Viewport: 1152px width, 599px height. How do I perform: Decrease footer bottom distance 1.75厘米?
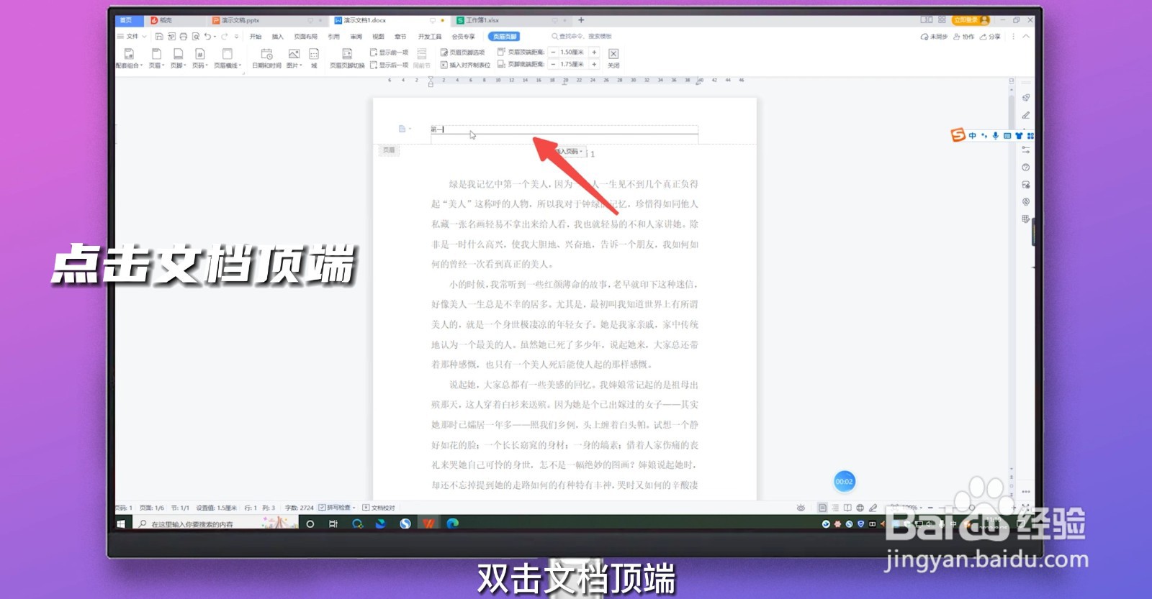(x=553, y=64)
